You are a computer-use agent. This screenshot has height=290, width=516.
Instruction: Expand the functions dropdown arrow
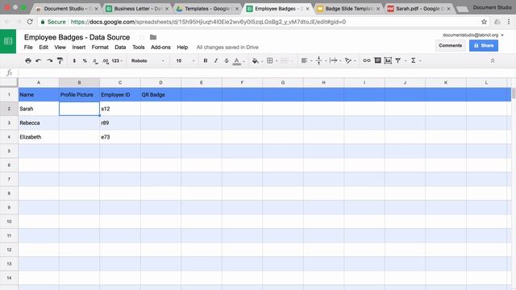click(x=420, y=61)
